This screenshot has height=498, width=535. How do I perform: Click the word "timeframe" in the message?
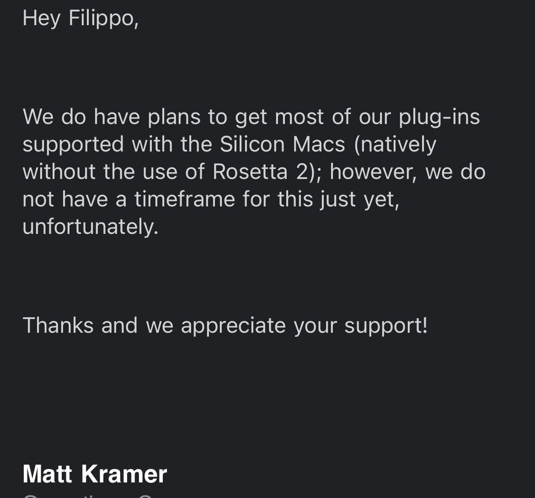(x=185, y=199)
